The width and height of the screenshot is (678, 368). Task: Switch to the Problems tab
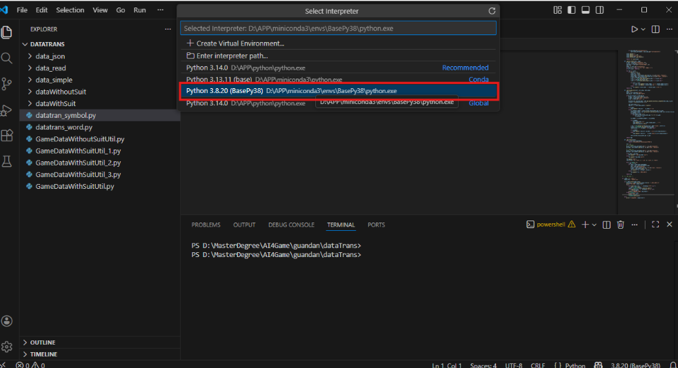point(206,225)
